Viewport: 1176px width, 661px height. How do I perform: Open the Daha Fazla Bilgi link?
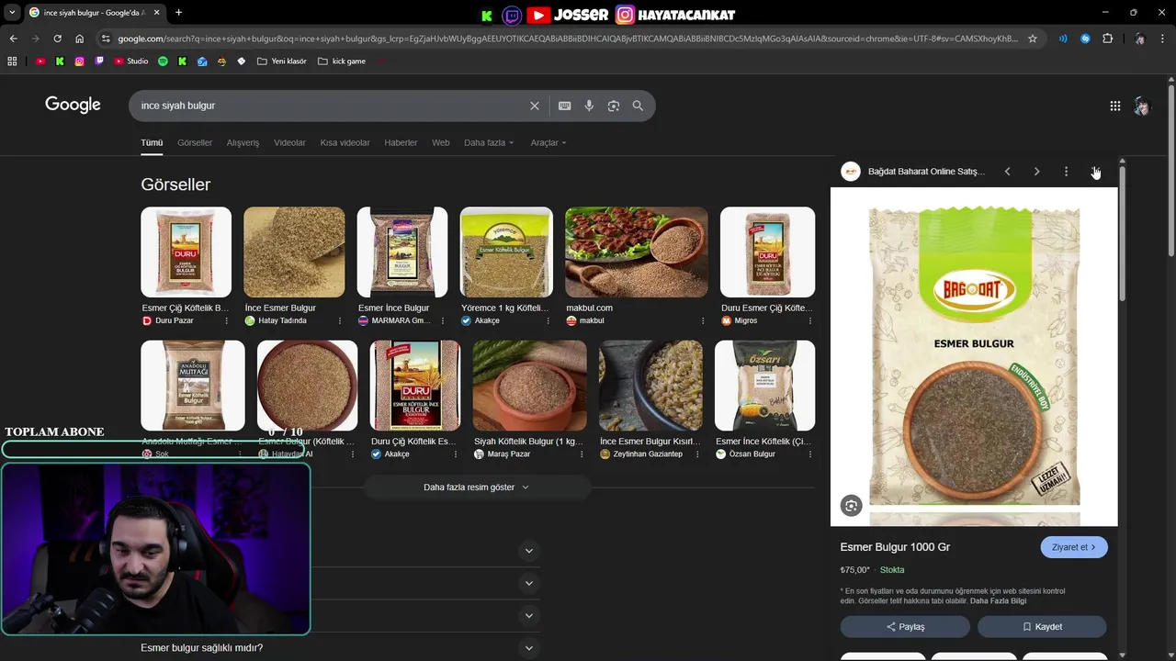point(998,601)
